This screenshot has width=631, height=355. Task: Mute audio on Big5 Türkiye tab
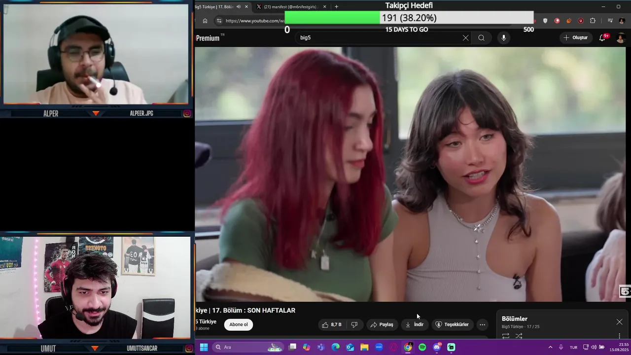(239, 7)
